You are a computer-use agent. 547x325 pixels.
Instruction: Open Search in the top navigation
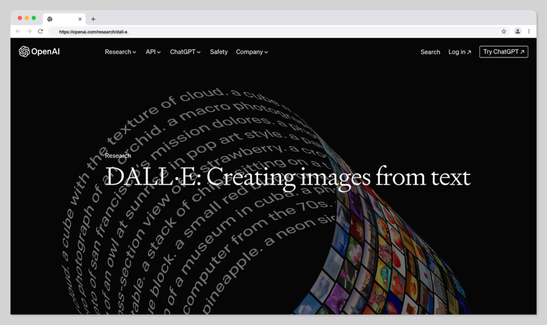click(430, 52)
